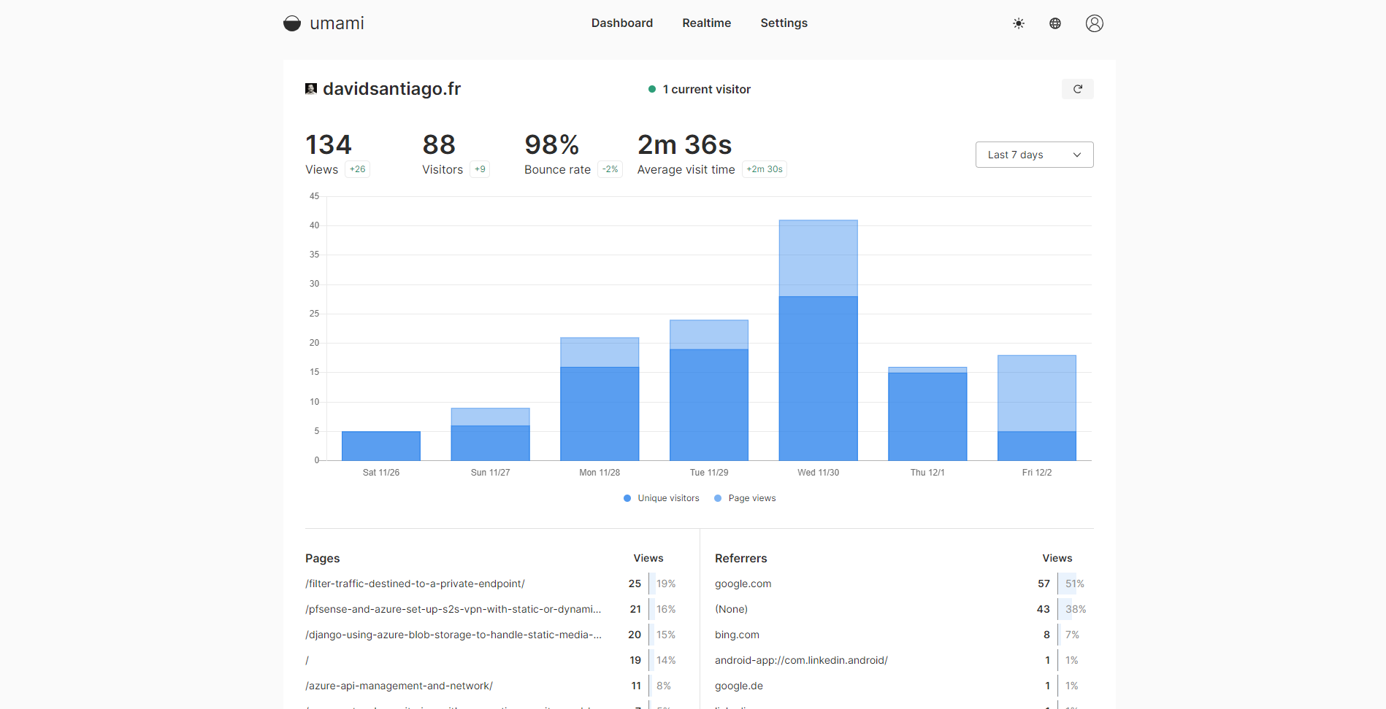Click the umami logo icon
1386x709 pixels.
point(292,23)
